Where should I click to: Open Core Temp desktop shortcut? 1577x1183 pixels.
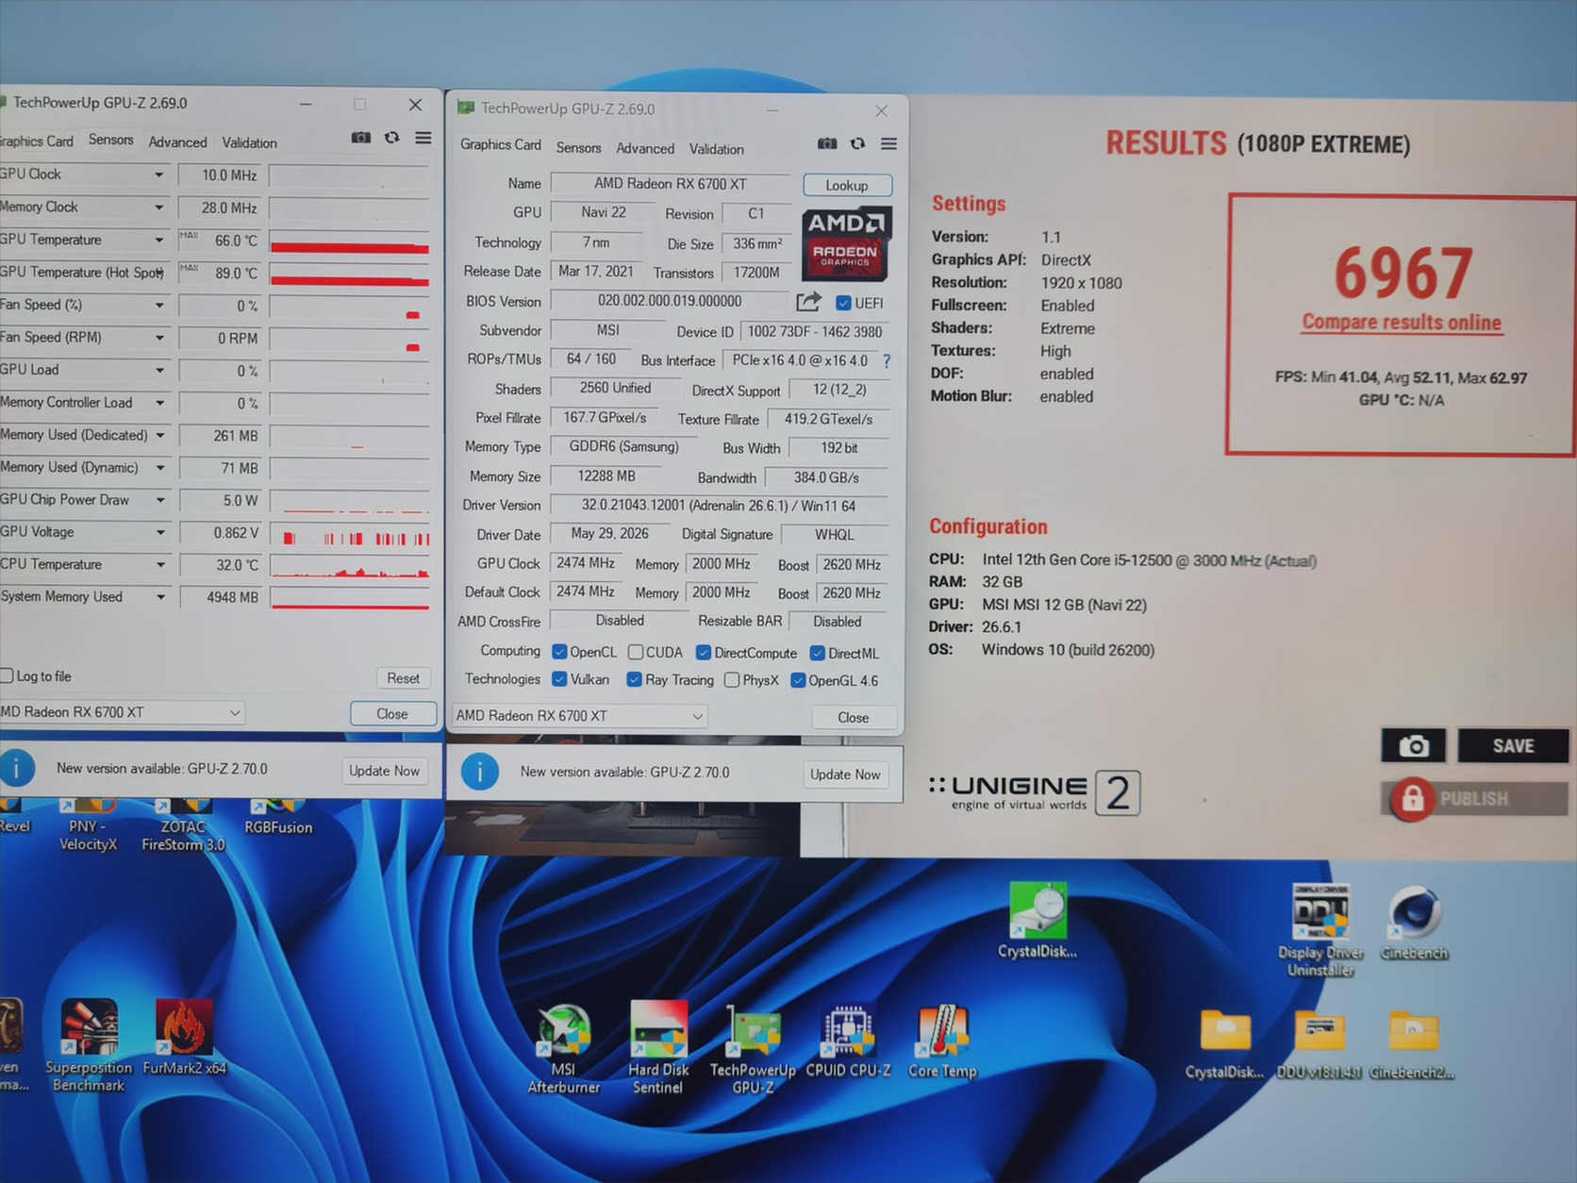942,1041
